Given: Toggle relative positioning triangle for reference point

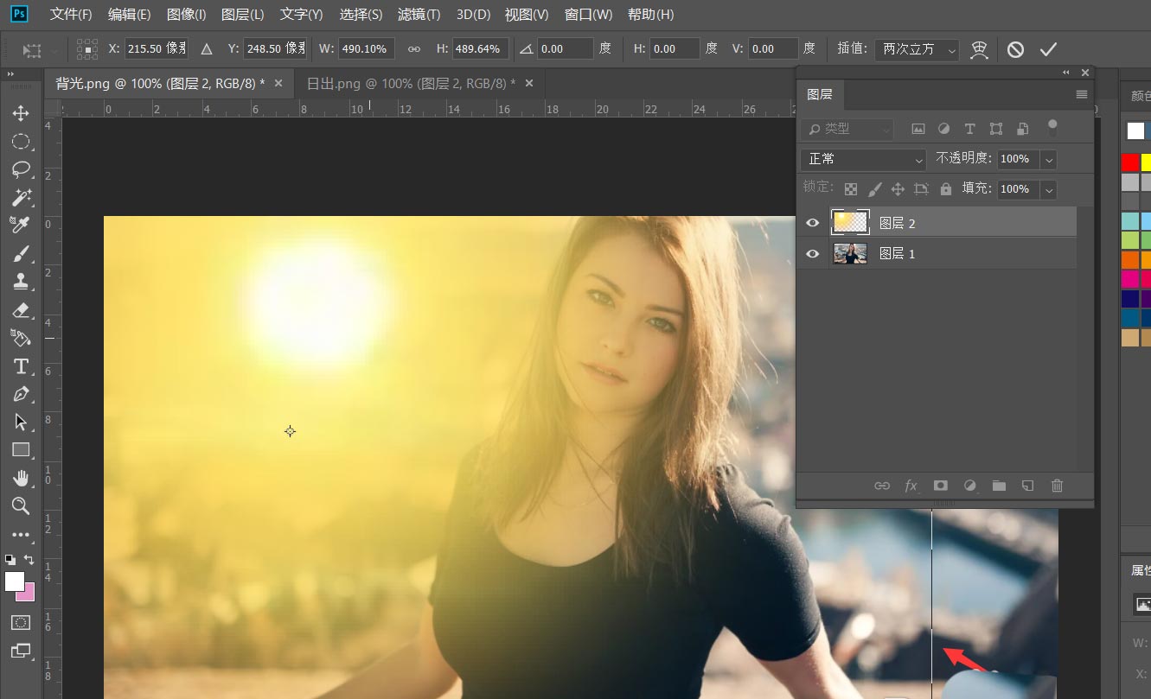Looking at the screenshot, I should tap(207, 49).
